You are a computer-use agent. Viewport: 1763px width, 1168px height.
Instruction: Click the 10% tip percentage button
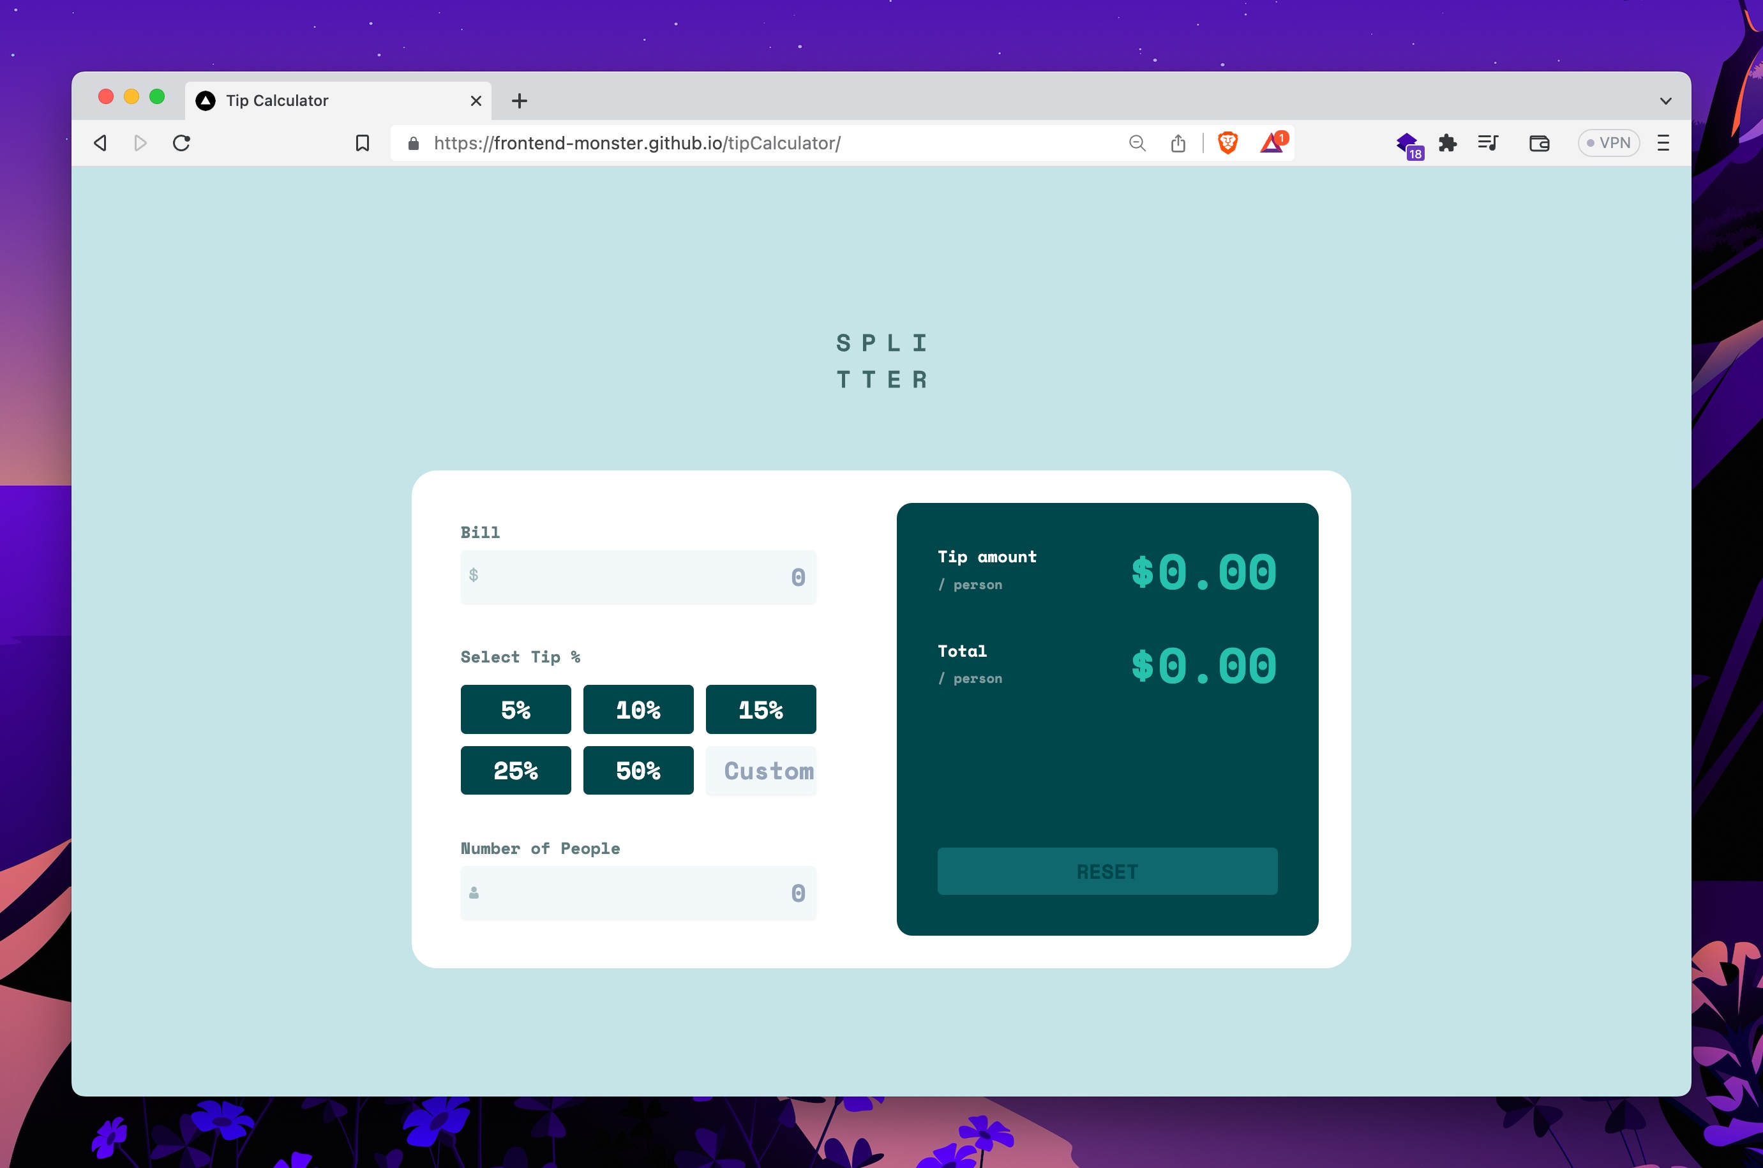point(638,708)
